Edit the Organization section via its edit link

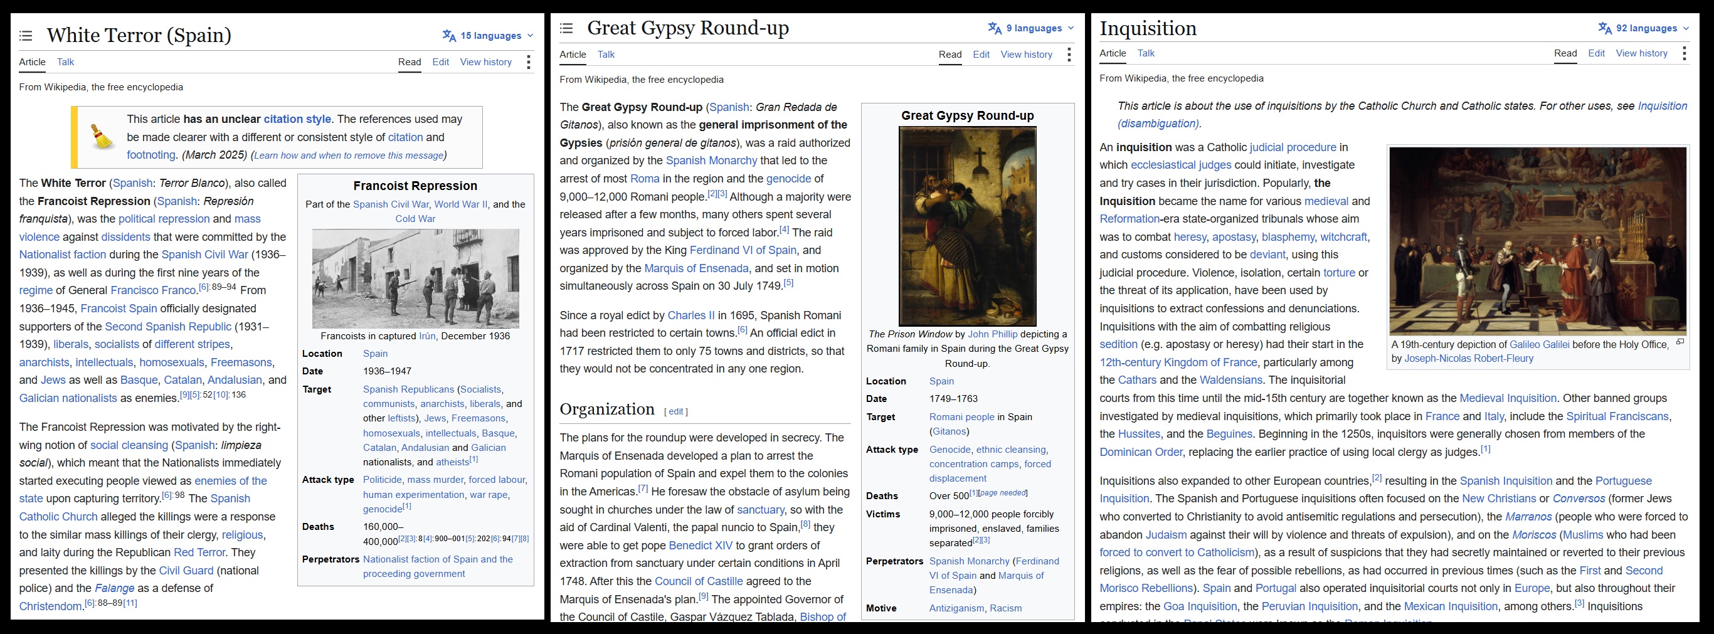point(676,412)
